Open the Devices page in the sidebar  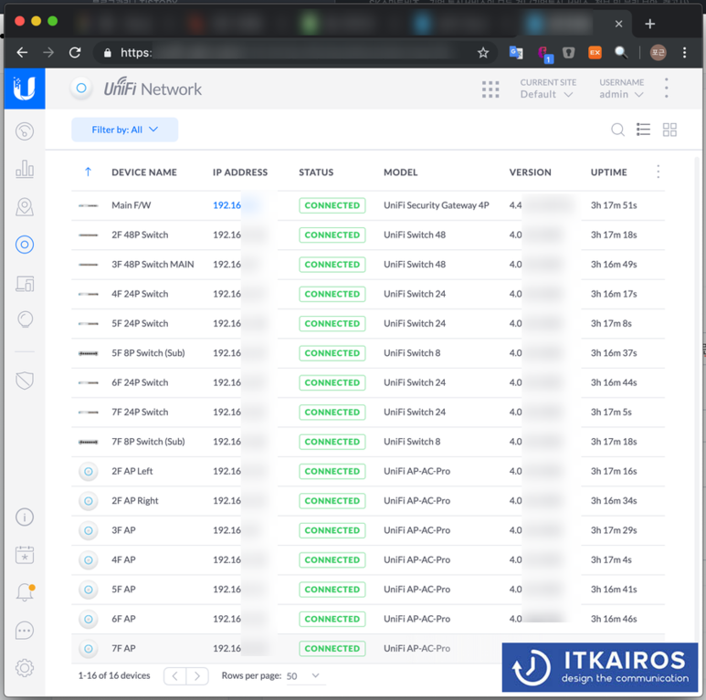(x=25, y=245)
